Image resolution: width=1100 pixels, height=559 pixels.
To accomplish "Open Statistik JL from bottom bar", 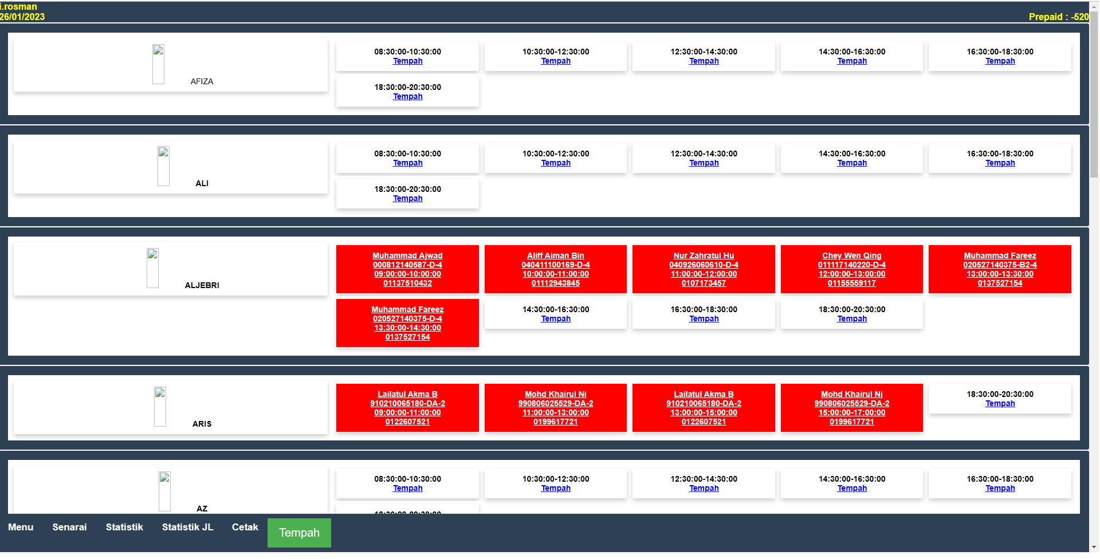I will [x=187, y=527].
